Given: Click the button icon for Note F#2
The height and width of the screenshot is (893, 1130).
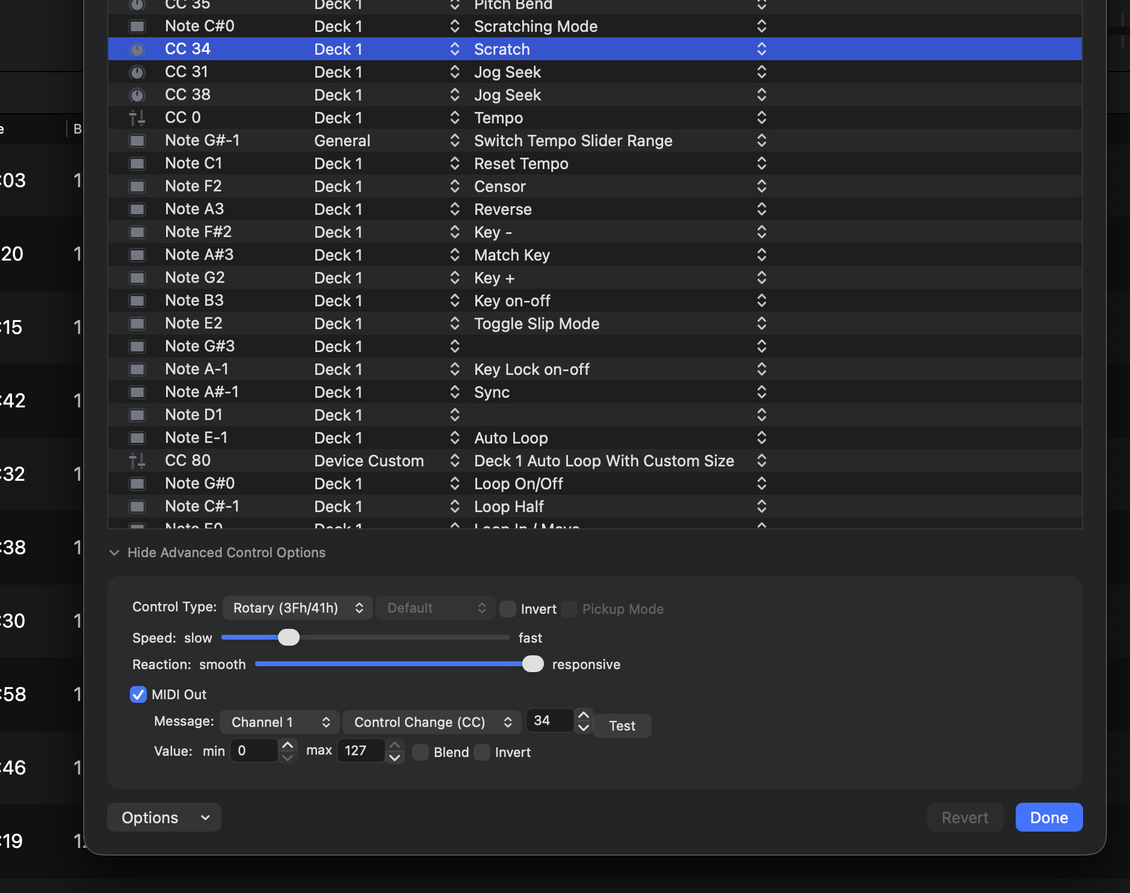Looking at the screenshot, I should click(137, 232).
